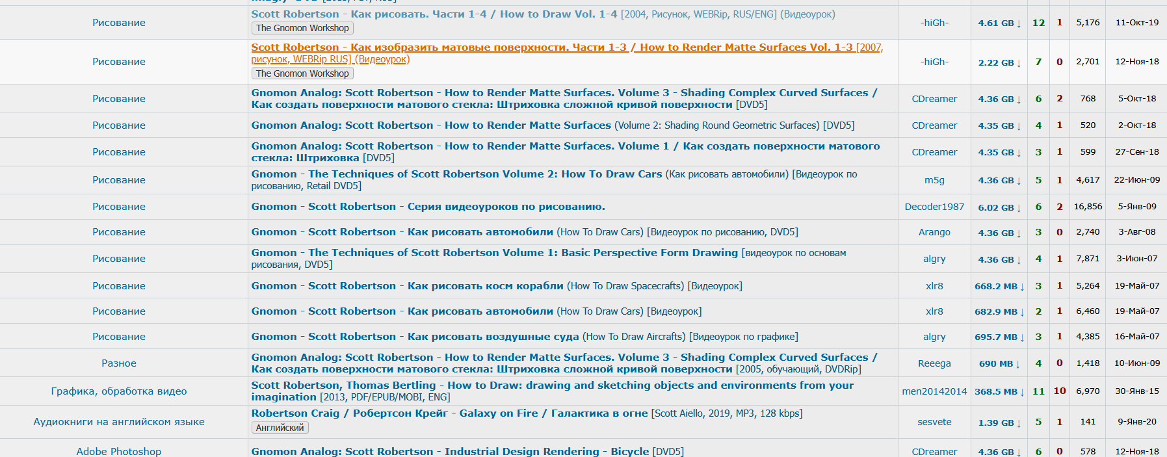Open Reeega's Matte Surfaces Volume 3 DVDRip topic
The height and width of the screenshot is (457, 1167).
(564, 363)
